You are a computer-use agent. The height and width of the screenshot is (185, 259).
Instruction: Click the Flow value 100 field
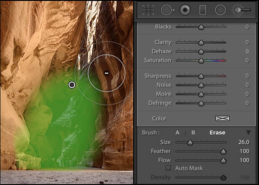244,160
